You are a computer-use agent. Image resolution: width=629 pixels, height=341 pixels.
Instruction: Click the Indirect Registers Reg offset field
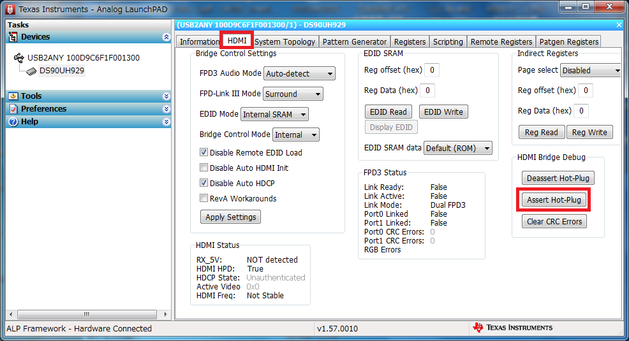(586, 91)
